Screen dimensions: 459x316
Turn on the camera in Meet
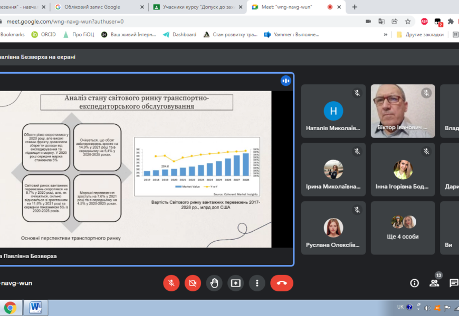193,283
